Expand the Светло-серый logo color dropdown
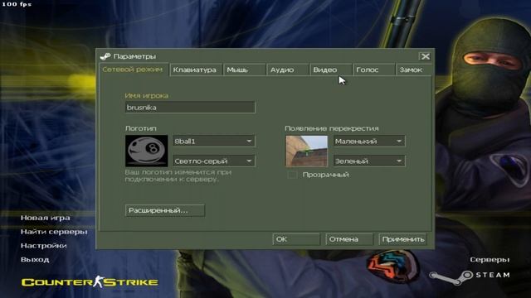The height and width of the screenshot is (298, 531). point(214,161)
